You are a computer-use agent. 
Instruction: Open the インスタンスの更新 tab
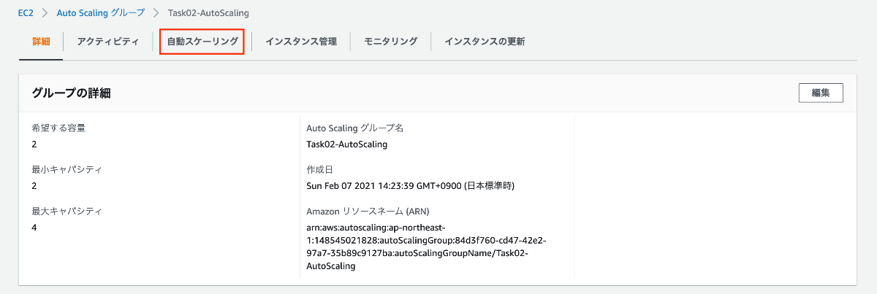click(x=485, y=42)
